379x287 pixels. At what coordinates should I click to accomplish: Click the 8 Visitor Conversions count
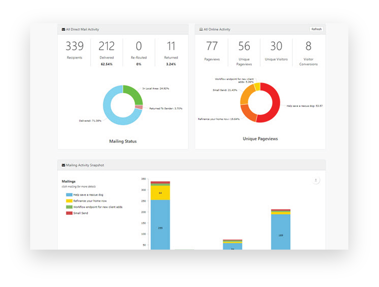click(x=309, y=46)
